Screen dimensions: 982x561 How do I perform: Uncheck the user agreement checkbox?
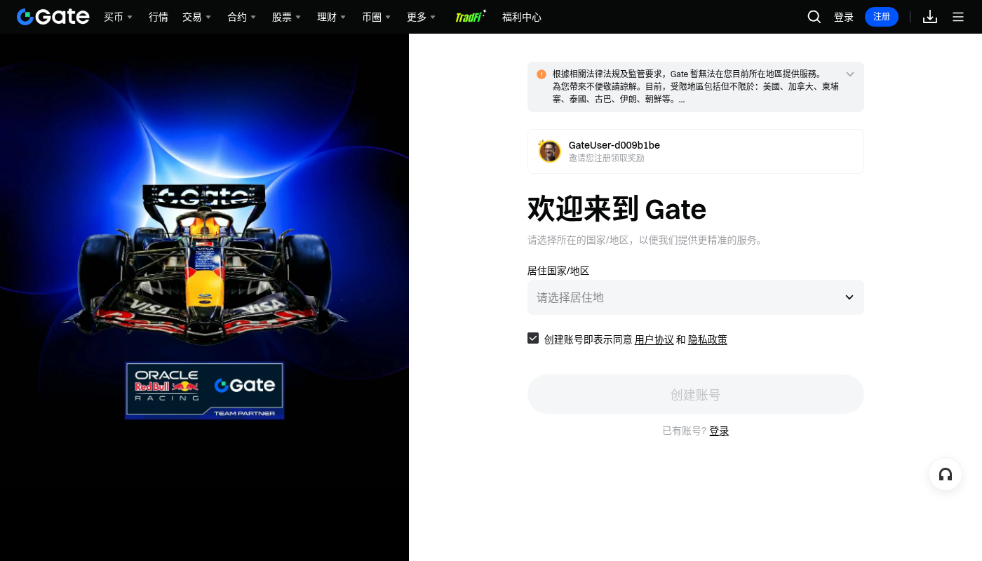[x=533, y=338]
